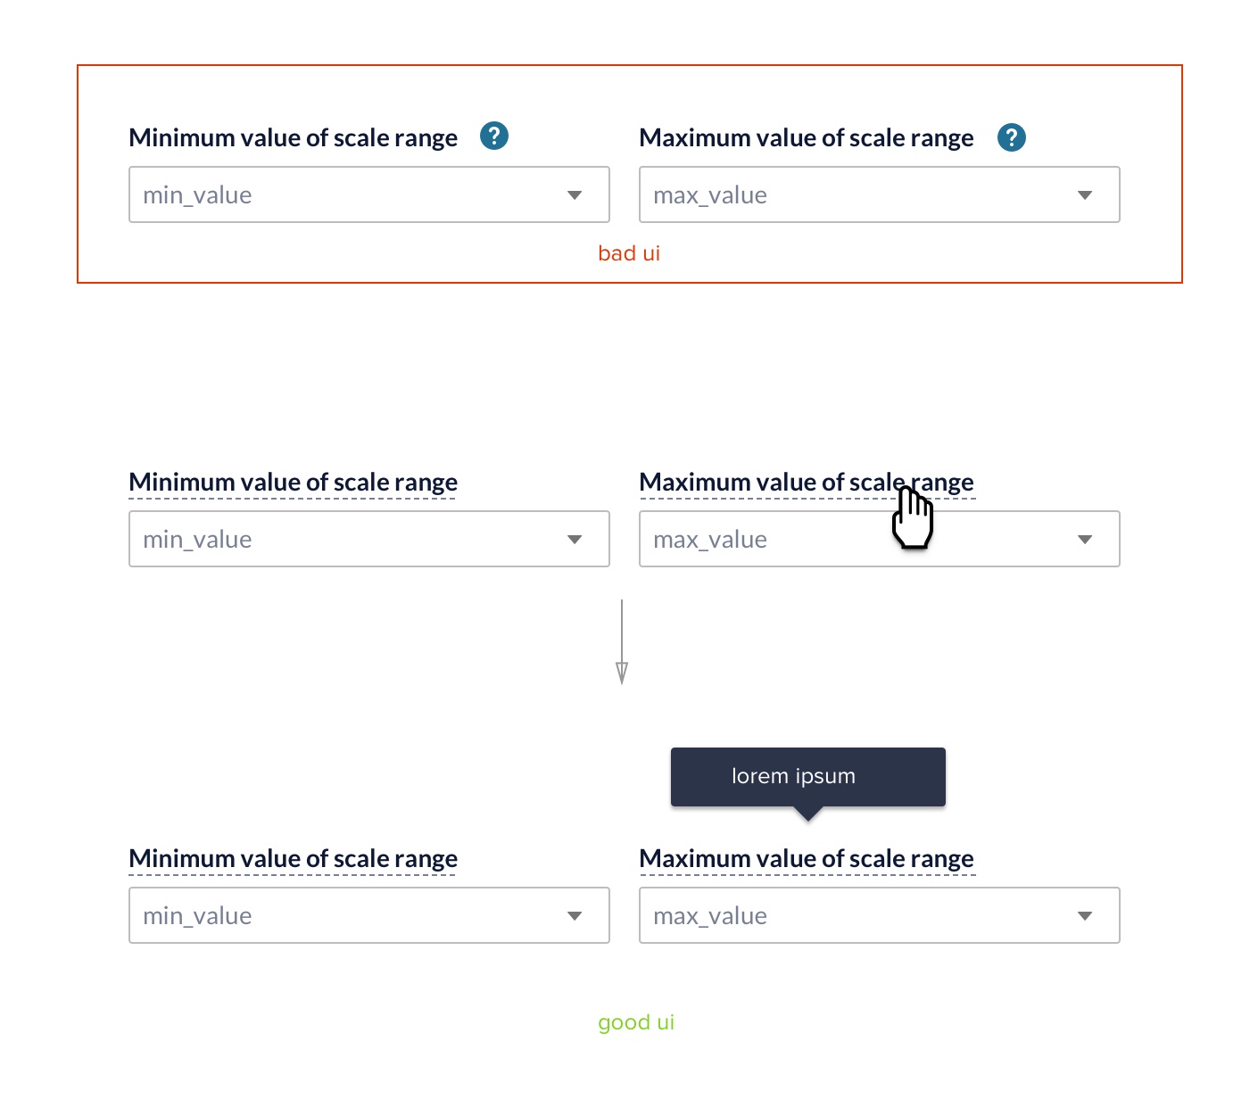Click the help icon beside Maximum value label
Image resolution: width=1258 pixels, height=1099 pixels.
1012,137
